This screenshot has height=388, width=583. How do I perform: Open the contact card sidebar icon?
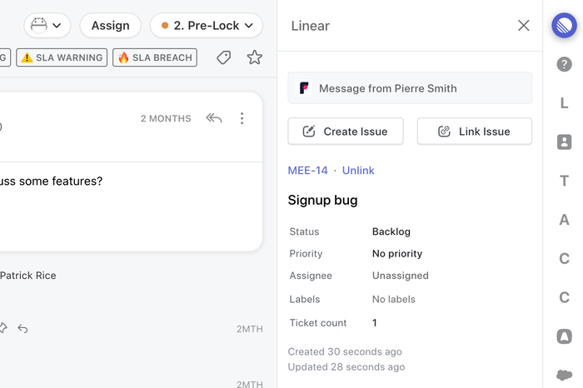564,142
